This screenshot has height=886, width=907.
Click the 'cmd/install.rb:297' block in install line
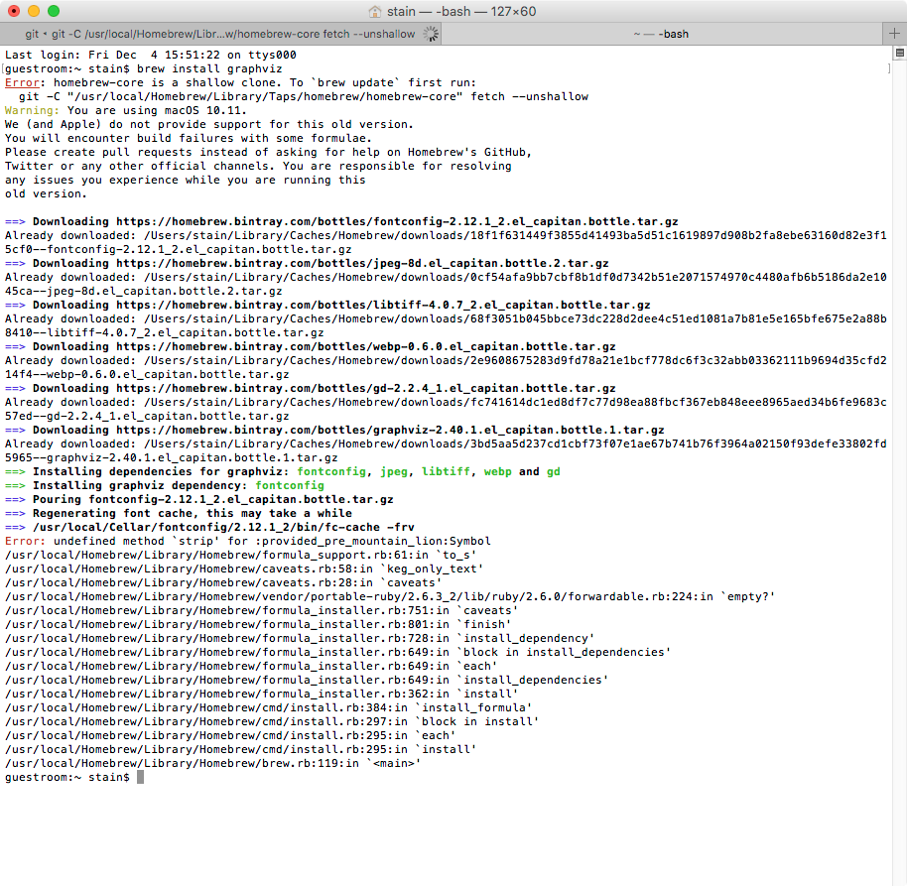click(272, 721)
